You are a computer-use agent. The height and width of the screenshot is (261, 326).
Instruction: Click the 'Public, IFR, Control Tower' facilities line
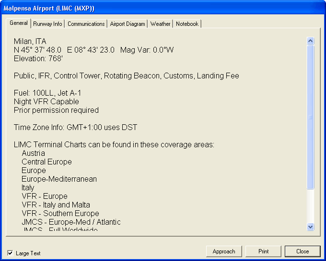coord(127,76)
